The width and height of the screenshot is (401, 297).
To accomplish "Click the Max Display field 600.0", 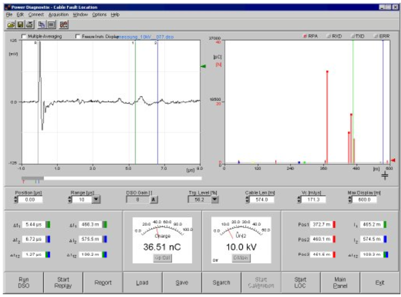I will click(x=364, y=200).
